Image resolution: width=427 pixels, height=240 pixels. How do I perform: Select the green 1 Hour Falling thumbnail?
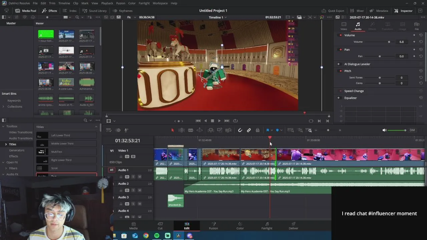tap(46, 34)
